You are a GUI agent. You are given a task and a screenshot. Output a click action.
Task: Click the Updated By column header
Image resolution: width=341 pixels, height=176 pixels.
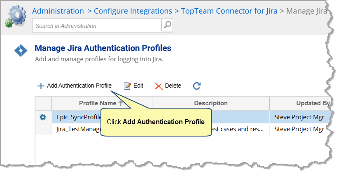click(313, 103)
